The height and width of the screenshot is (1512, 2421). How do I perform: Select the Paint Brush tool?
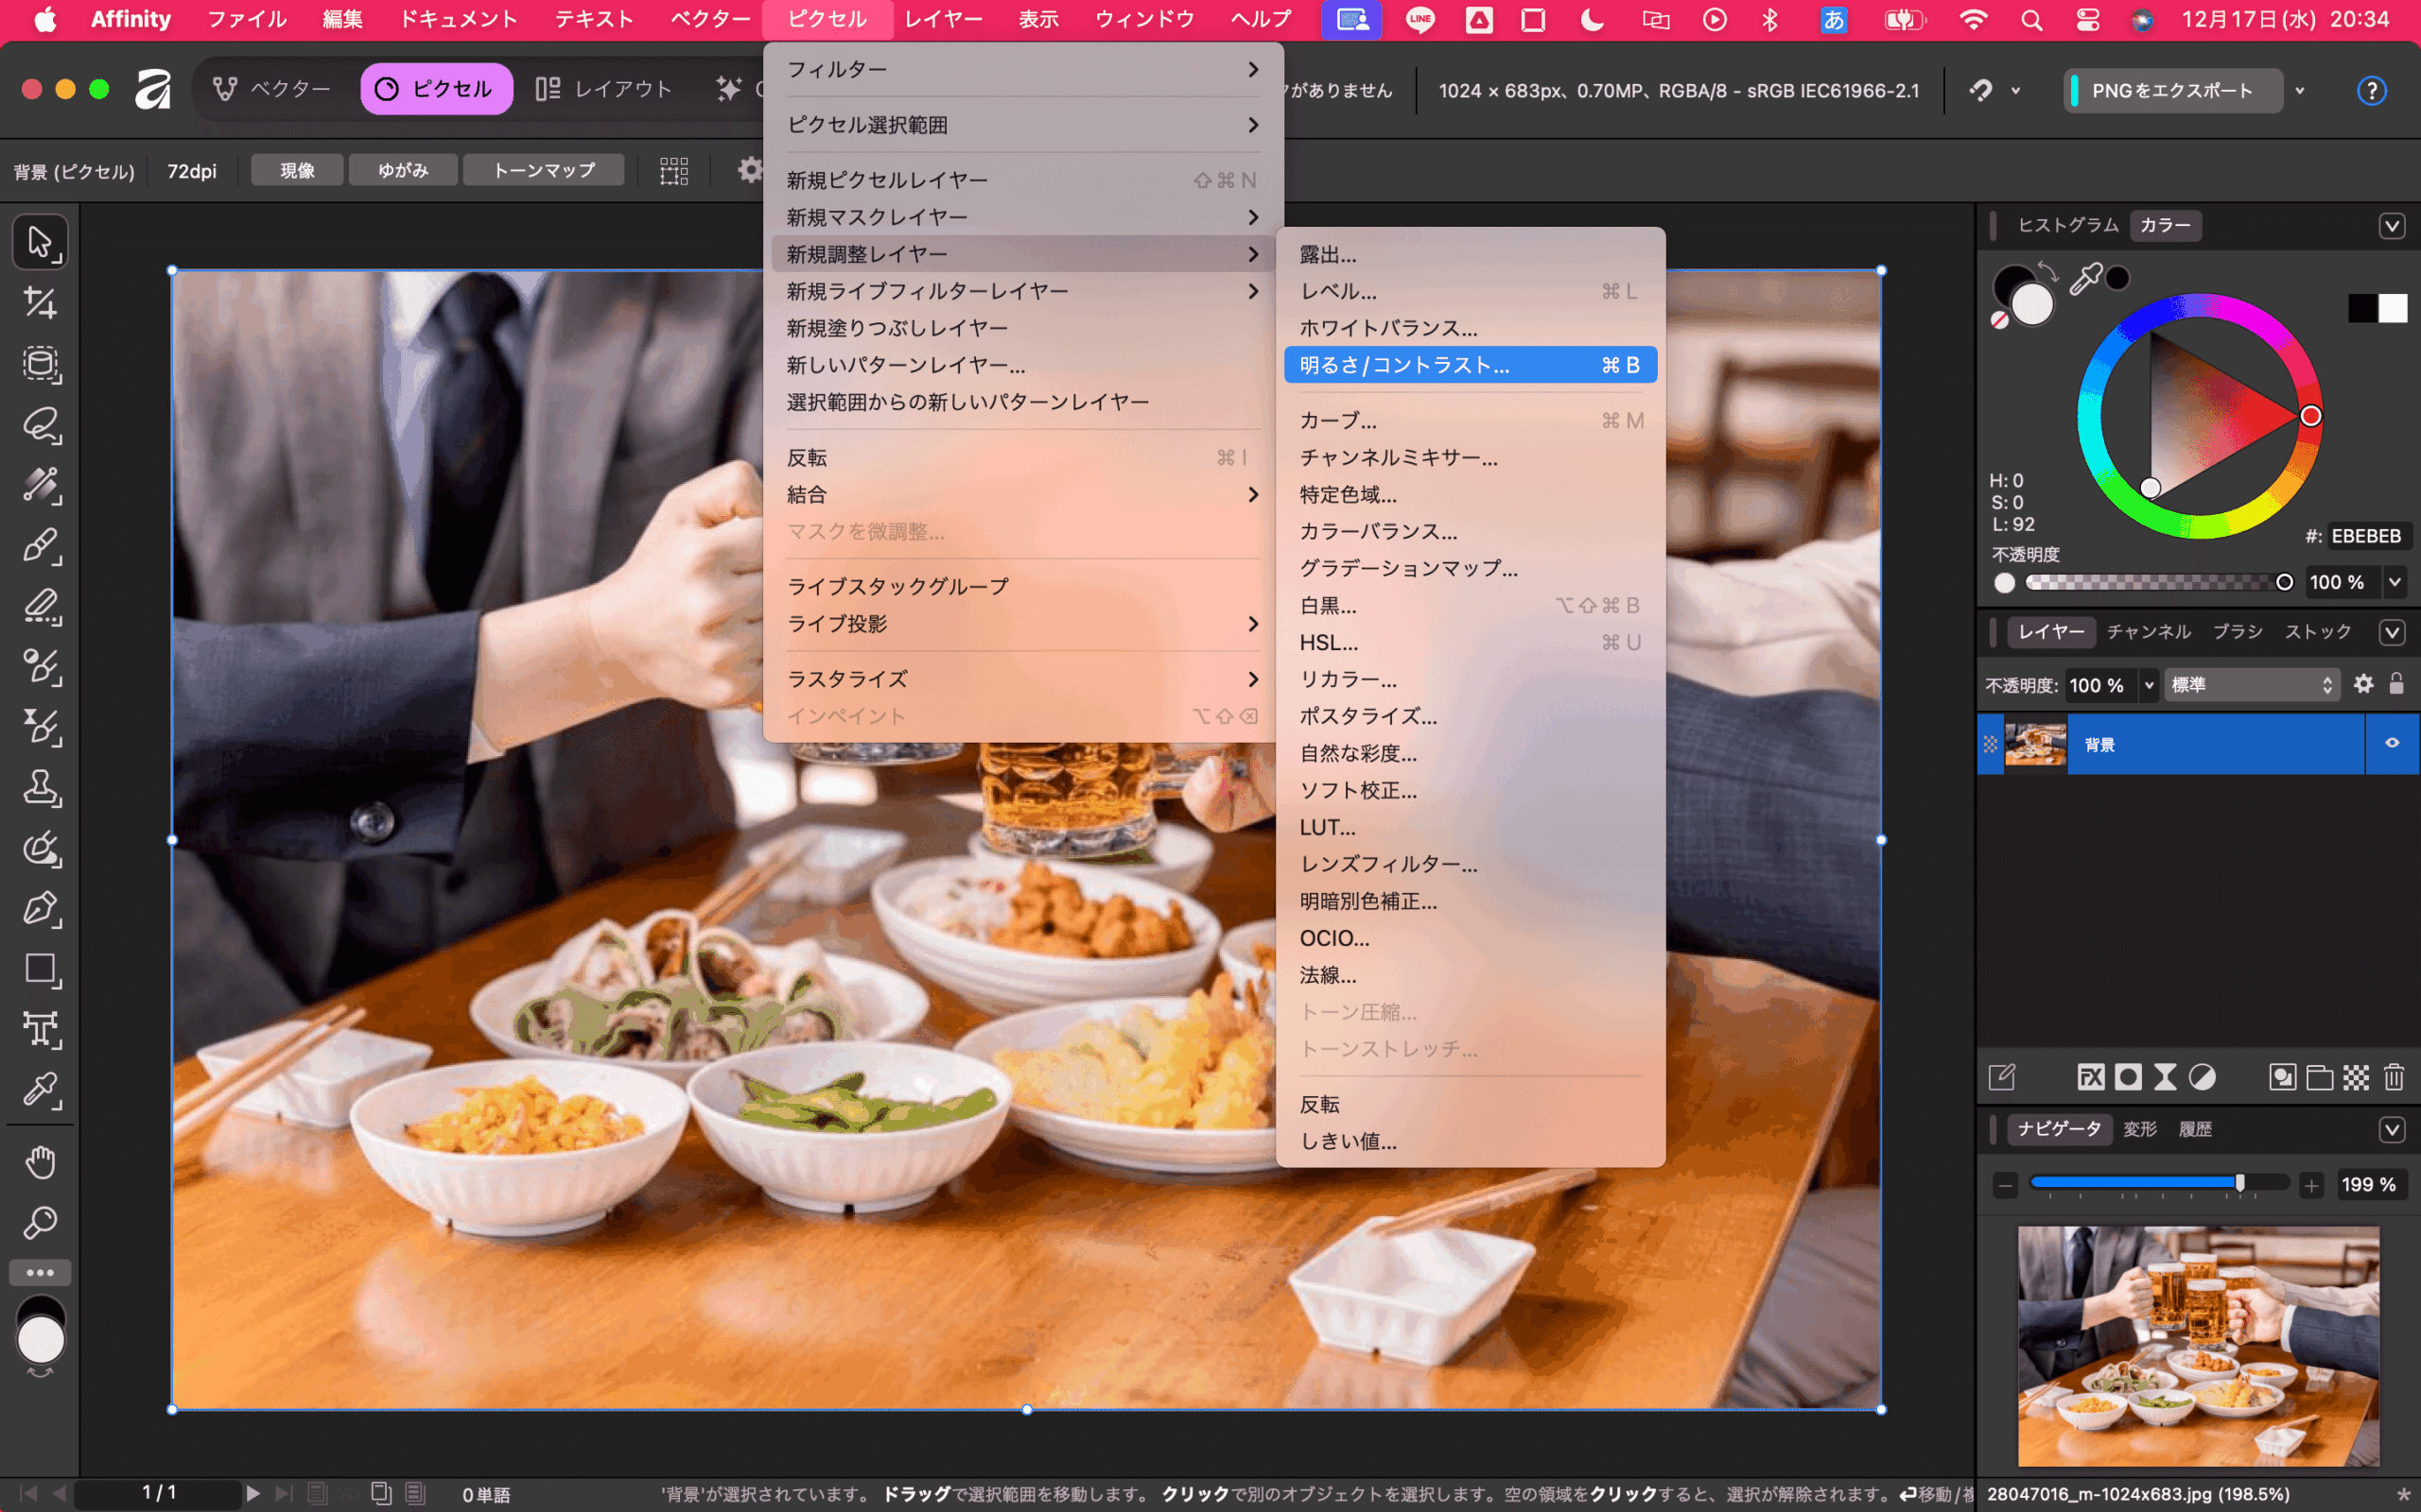pos(40,545)
